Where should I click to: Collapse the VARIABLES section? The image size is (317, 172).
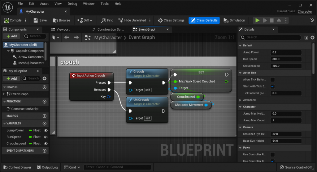point(4,124)
